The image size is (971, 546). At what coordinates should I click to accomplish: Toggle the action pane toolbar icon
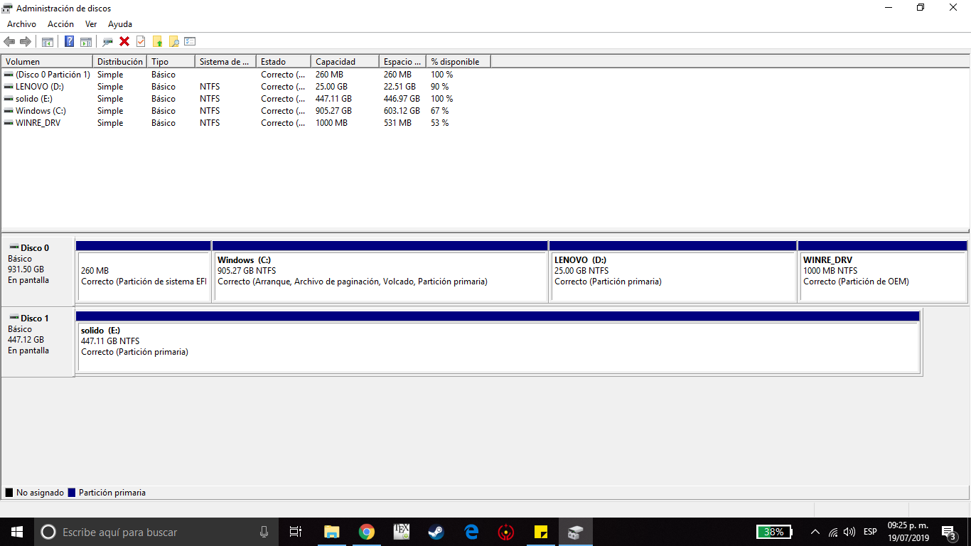pyautogui.click(x=86, y=41)
